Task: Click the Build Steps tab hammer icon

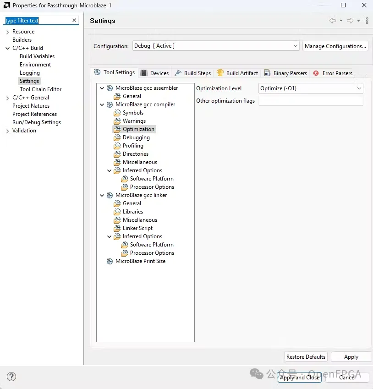Action: (178, 73)
